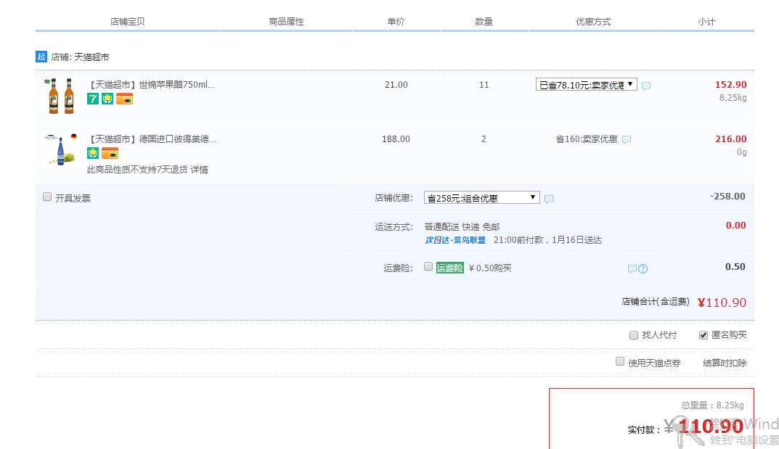Enable the 运费险 shipping insurance checkbox
The height and width of the screenshot is (449, 779).
click(428, 266)
